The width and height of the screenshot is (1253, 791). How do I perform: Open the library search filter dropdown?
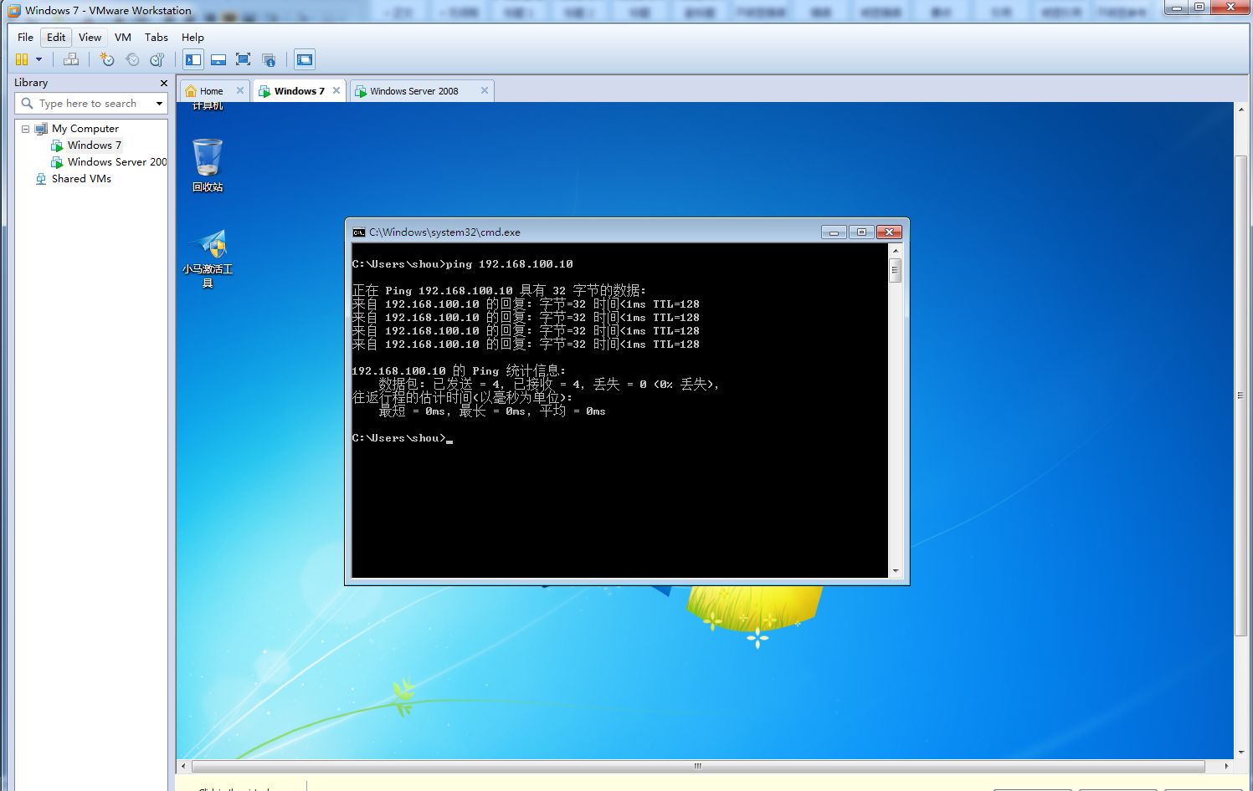(159, 103)
